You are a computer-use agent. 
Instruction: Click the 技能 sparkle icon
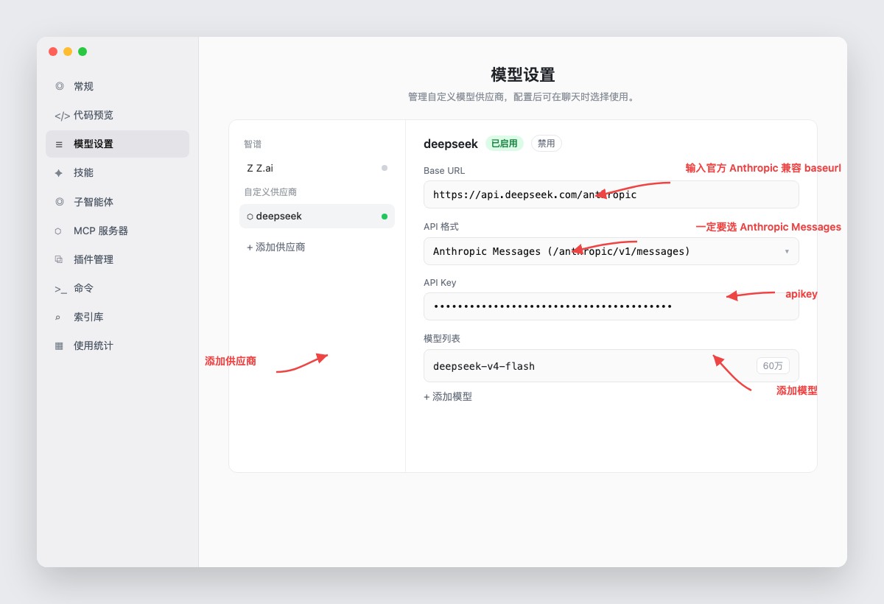(x=59, y=173)
